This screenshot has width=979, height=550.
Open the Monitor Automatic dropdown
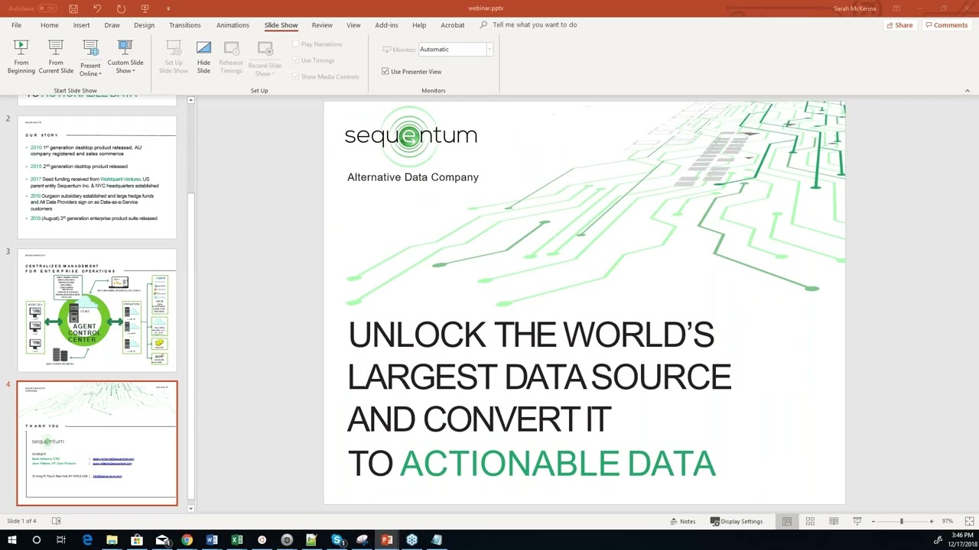(x=489, y=49)
